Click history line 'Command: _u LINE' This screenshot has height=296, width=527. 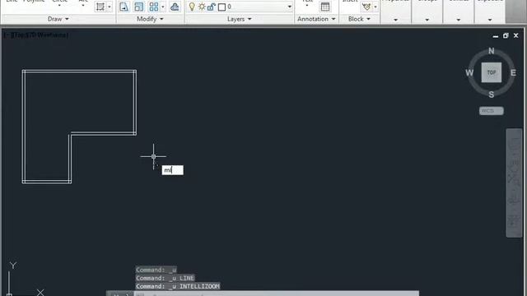165,278
